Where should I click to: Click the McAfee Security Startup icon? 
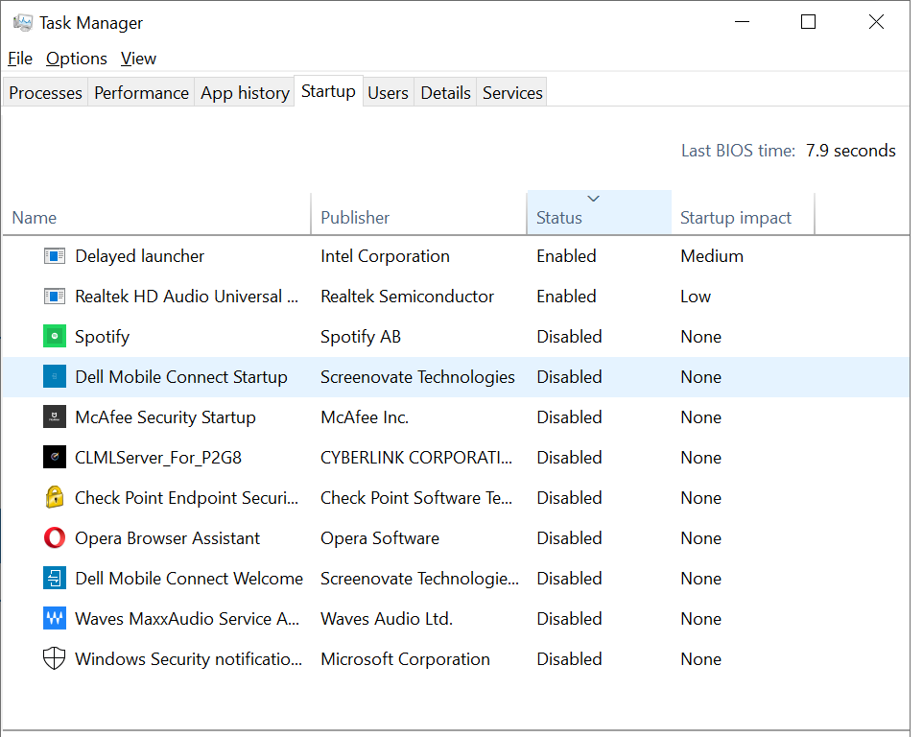(55, 417)
